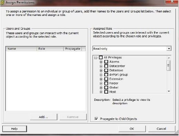Open Help for Assign Permissions

[x=15, y=129]
